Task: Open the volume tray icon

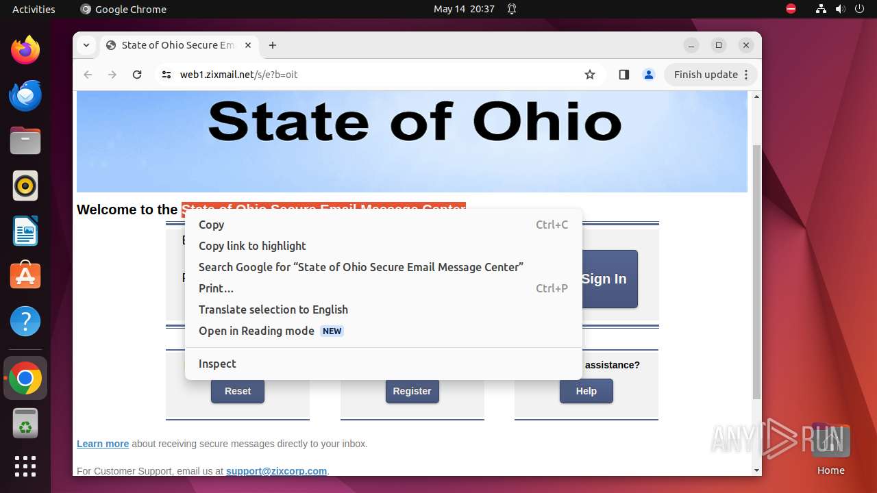Action: coord(840,9)
